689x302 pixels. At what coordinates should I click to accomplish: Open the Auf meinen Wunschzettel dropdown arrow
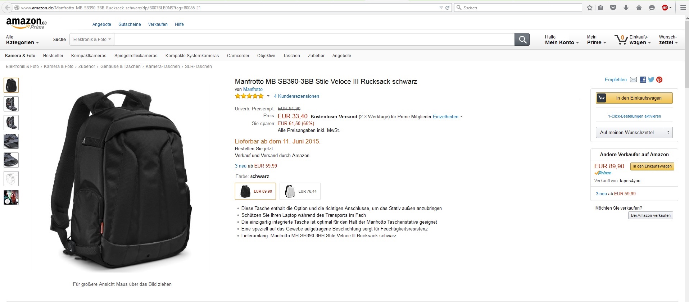pyautogui.click(x=668, y=132)
